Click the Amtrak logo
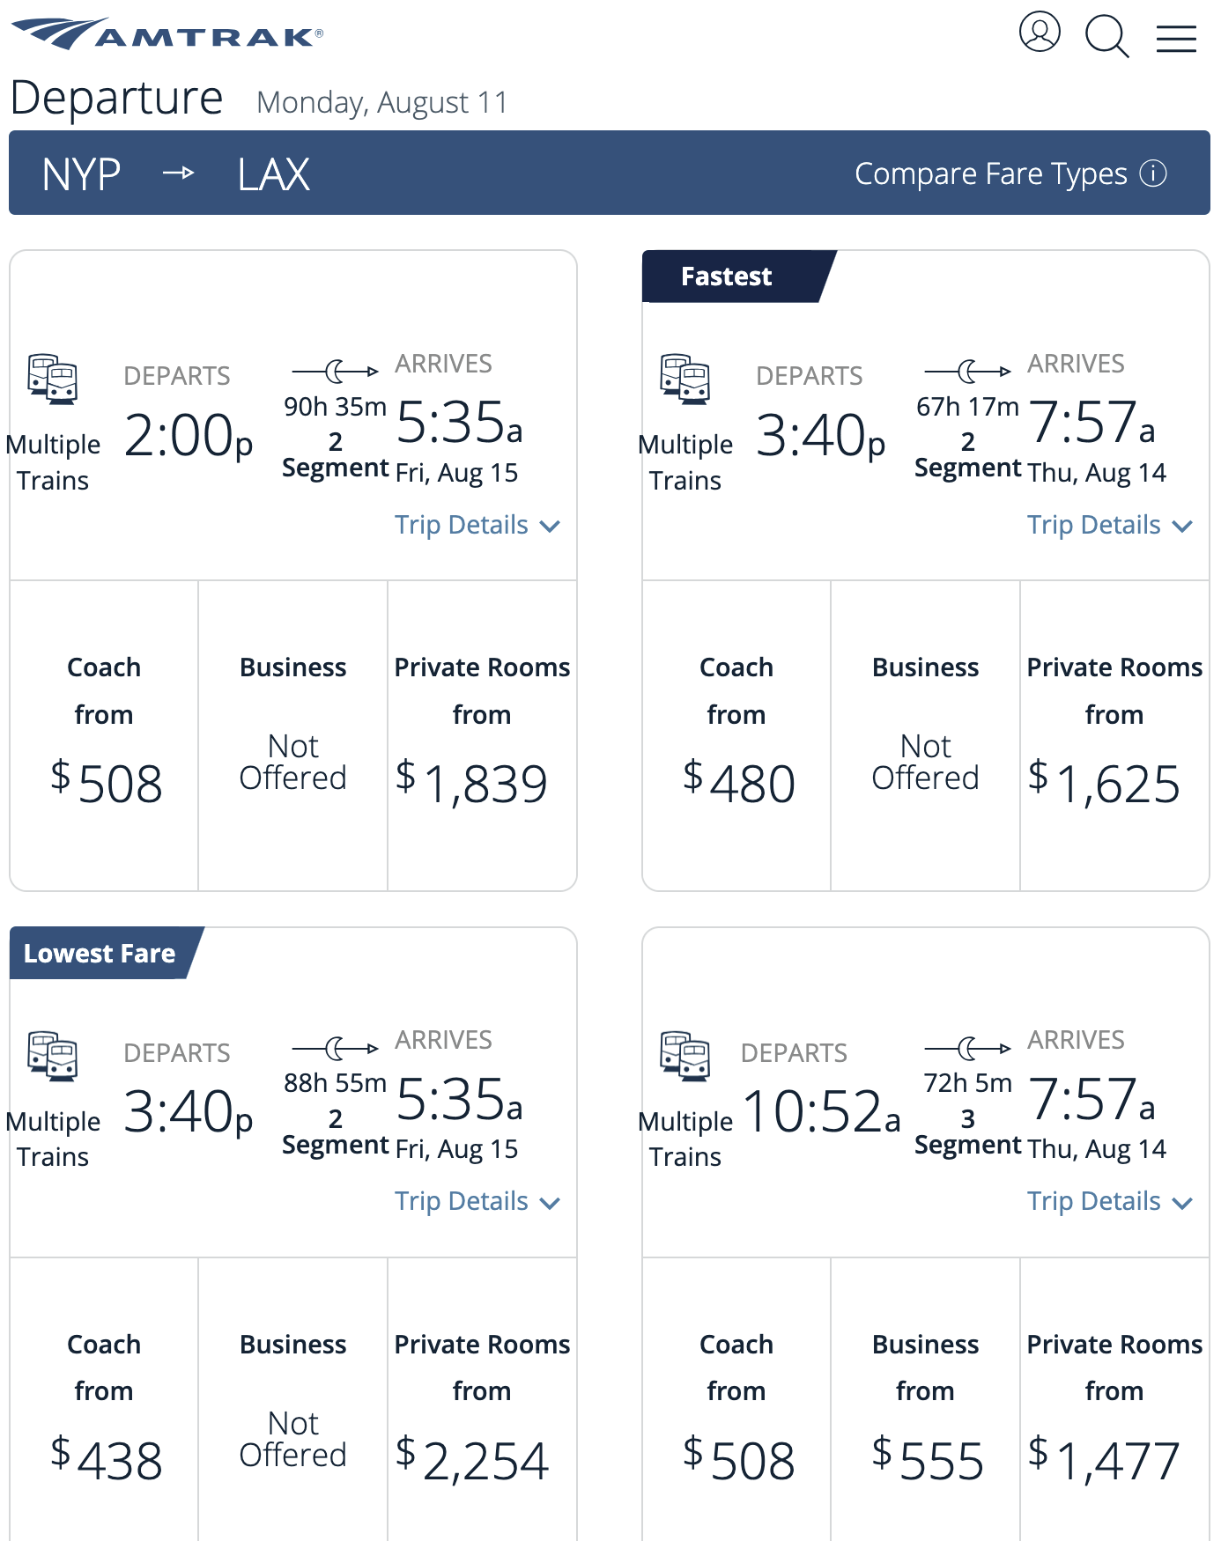Viewport: 1221px width, 1541px height. tap(167, 33)
